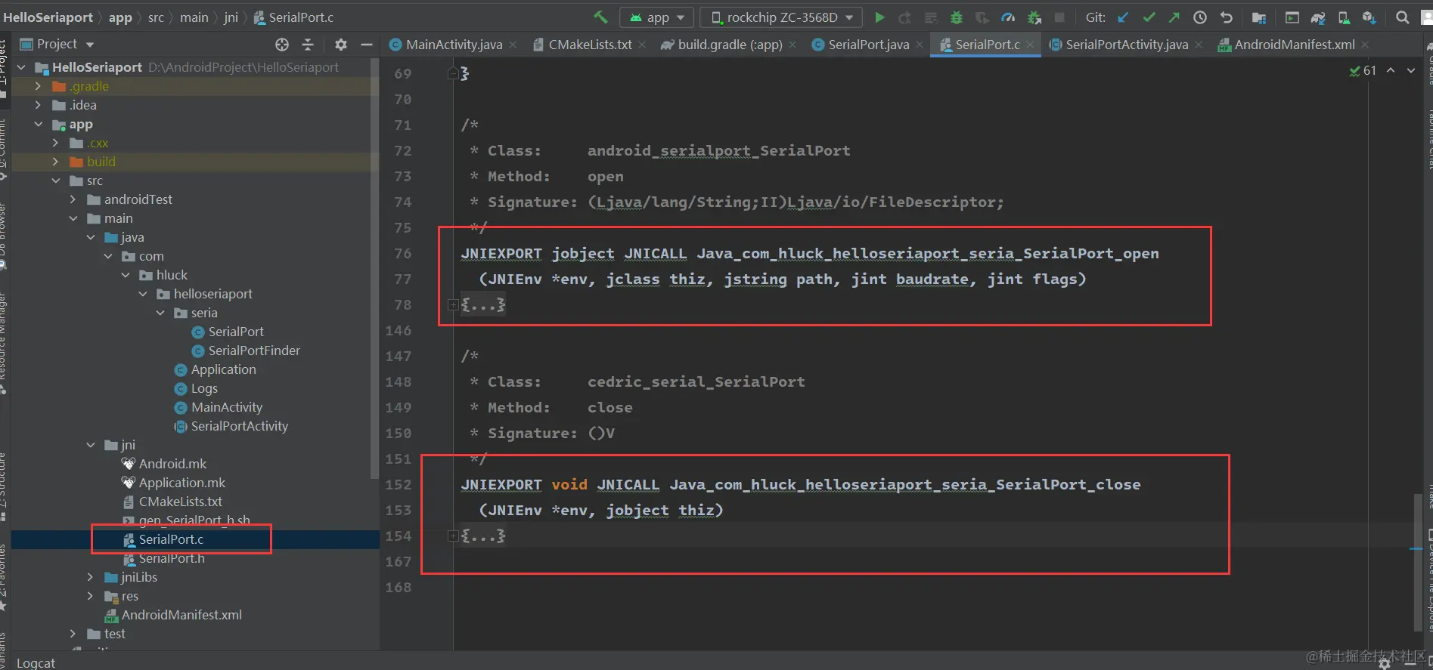This screenshot has width=1433, height=670.
Task: Expand the androidTest folder
Action: tap(73, 199)
